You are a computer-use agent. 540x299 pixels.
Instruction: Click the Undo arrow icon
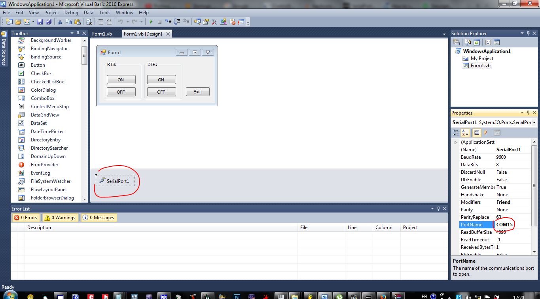[121, 22]
